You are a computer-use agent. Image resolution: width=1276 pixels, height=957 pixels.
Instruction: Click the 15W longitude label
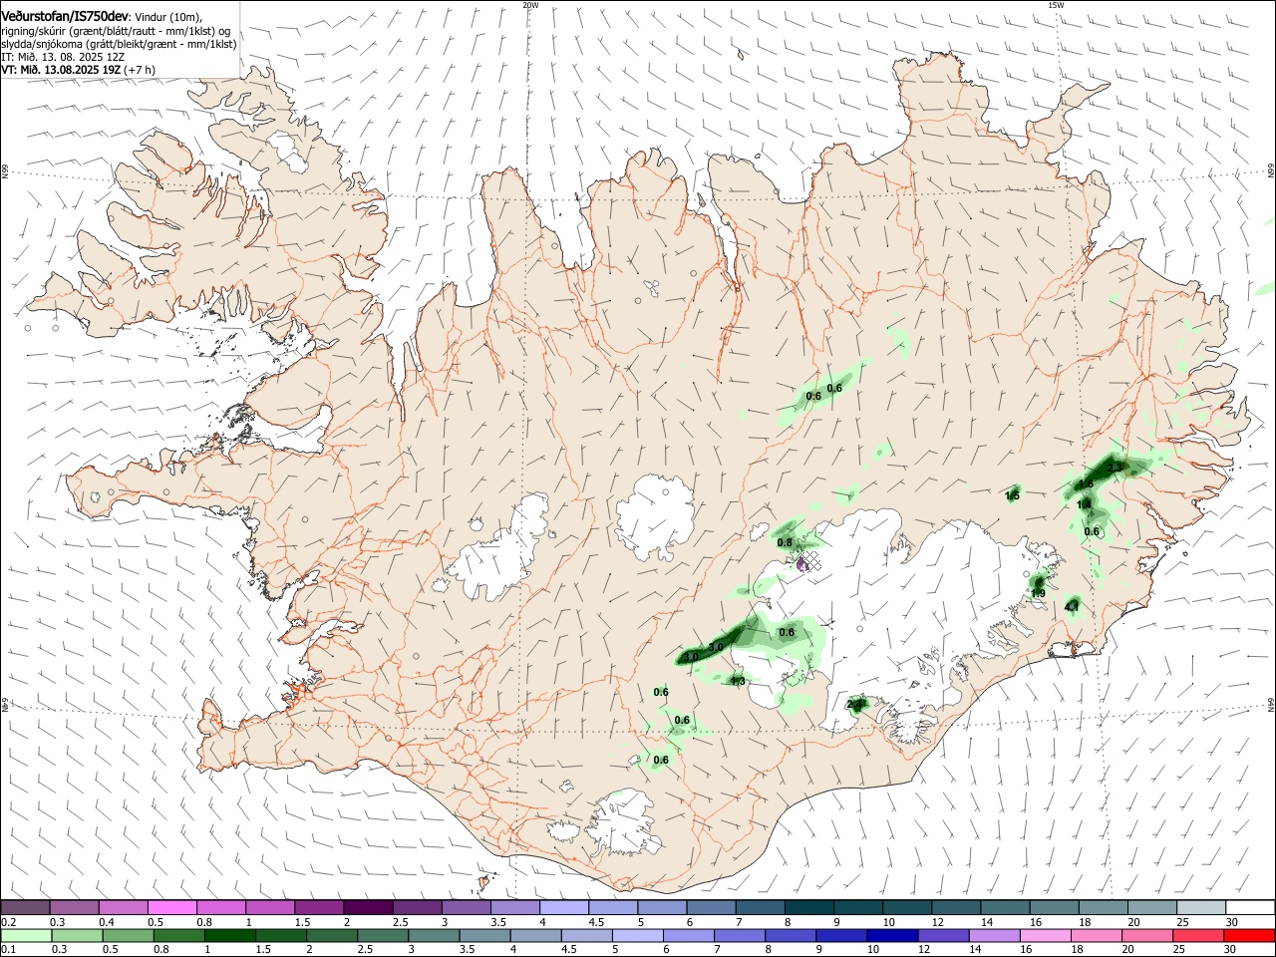[1056, 5]
